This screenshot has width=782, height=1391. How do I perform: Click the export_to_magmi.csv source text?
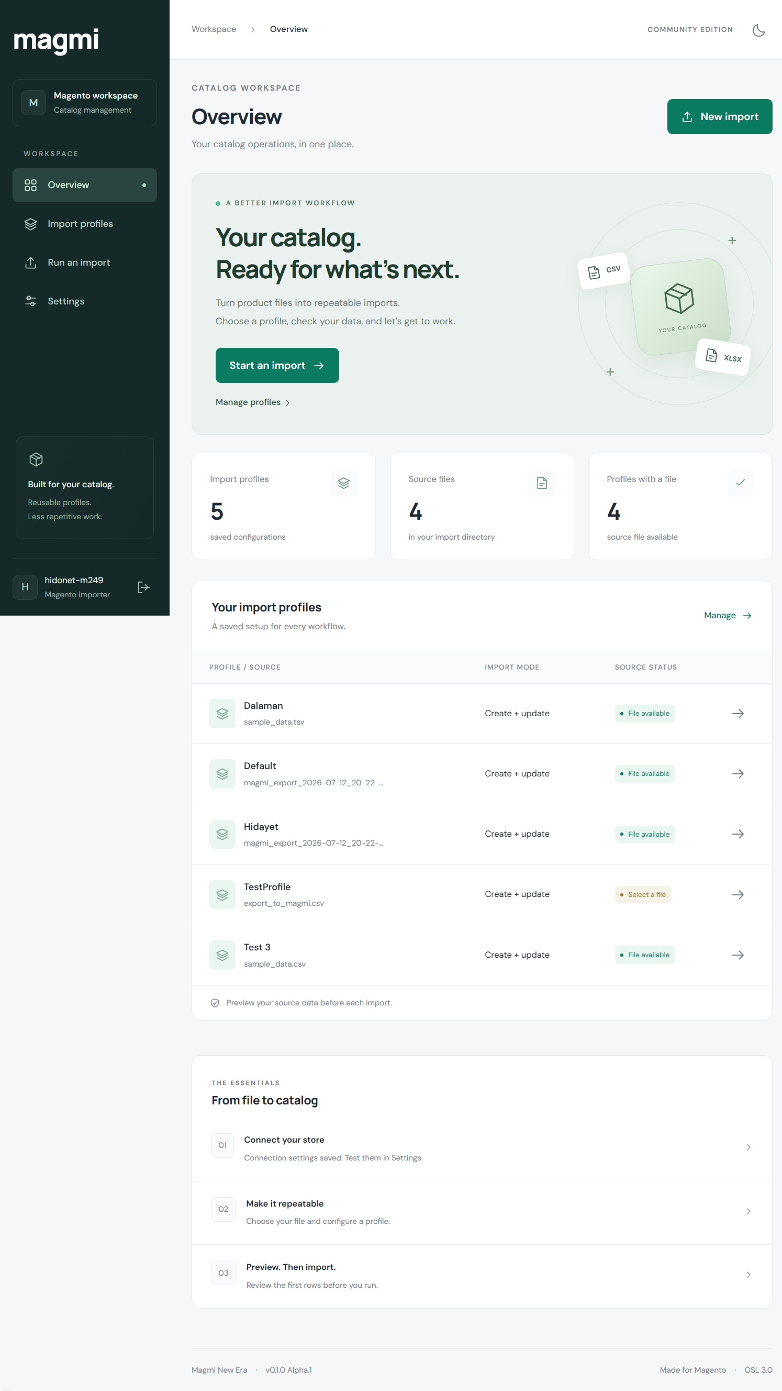tap(284, 903)
